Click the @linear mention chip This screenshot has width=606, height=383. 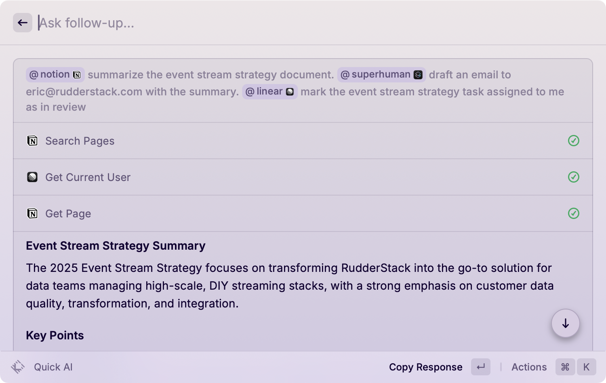click(270, 92)
